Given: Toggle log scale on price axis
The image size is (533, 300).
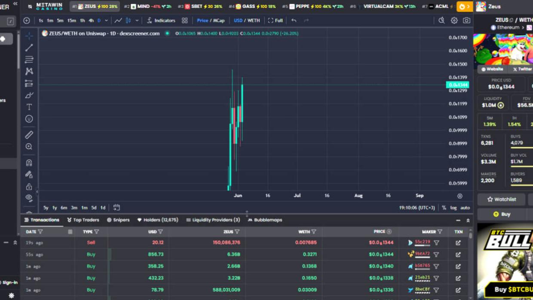Looking at the screenshot, I should point(453,208).
